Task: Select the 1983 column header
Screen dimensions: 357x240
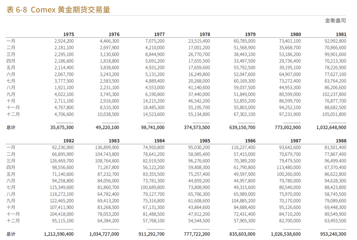Action: coord(114,141)
